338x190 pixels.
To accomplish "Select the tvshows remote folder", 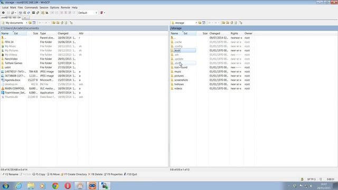I will [179, 84].
